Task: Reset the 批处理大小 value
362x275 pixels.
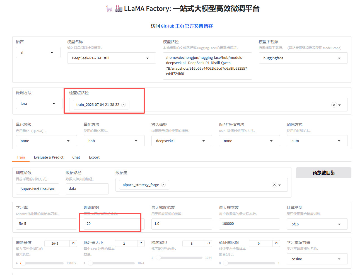Action: click(x=141, y=243)
